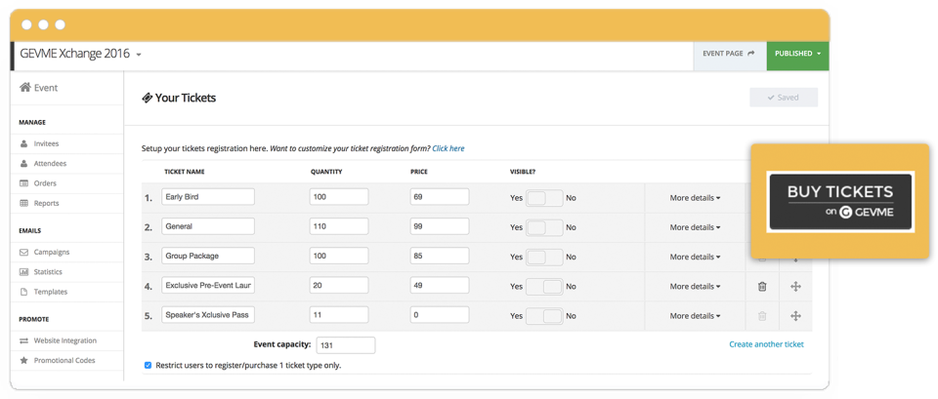Open Templates in the sidebar
The image size is (938, 399).
[x=50, y=292]
